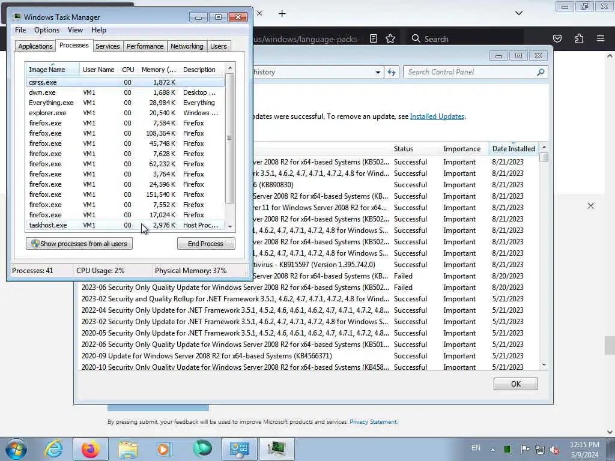615x461 pixels.
Task: Open the Windows Start menu orb
Action: click(16, 449)
